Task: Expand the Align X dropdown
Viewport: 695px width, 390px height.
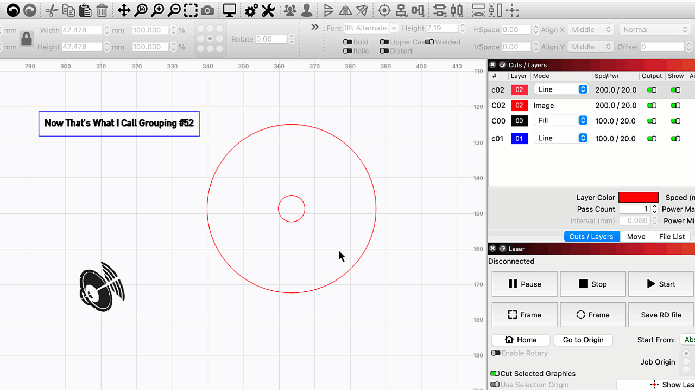Action: pyautogui.click(x=591, y=30)
